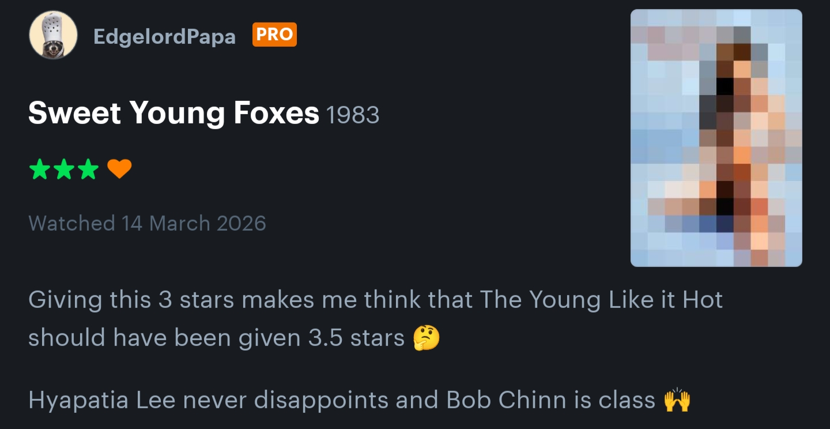Viewport: 830px width, 429px height.
Task: Click the thinking face emoji
Action: coord(427,338)
